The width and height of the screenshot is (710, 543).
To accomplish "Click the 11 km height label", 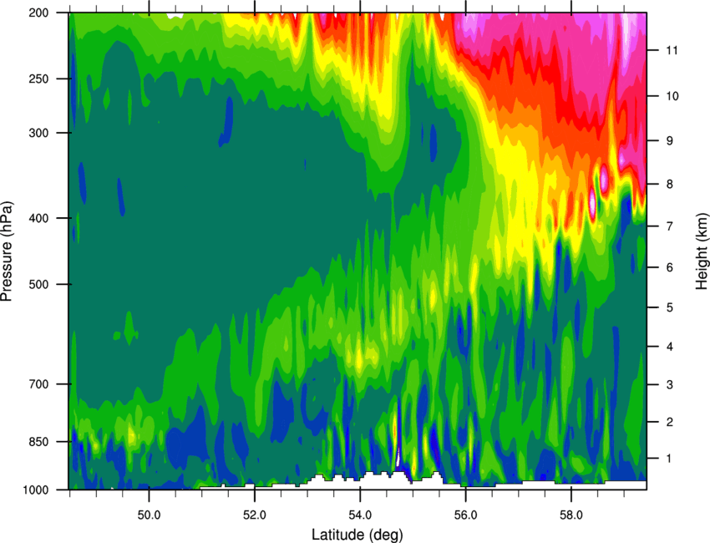I will click(672, 50).
